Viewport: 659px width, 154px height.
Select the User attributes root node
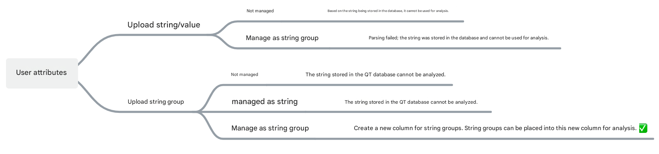click(x=42, y=73)
